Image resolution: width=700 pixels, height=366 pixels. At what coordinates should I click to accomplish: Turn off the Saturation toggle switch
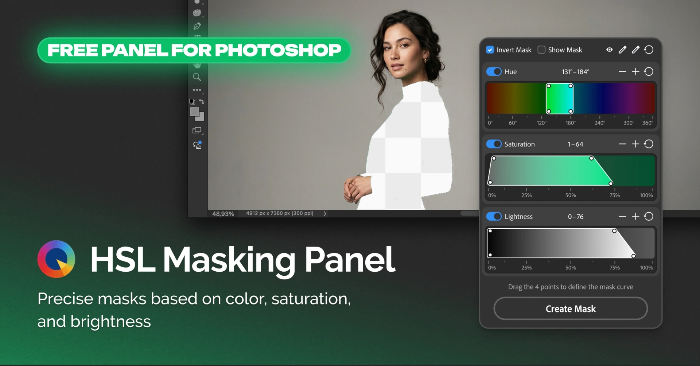pyautogui.click(x=494, y=144)
